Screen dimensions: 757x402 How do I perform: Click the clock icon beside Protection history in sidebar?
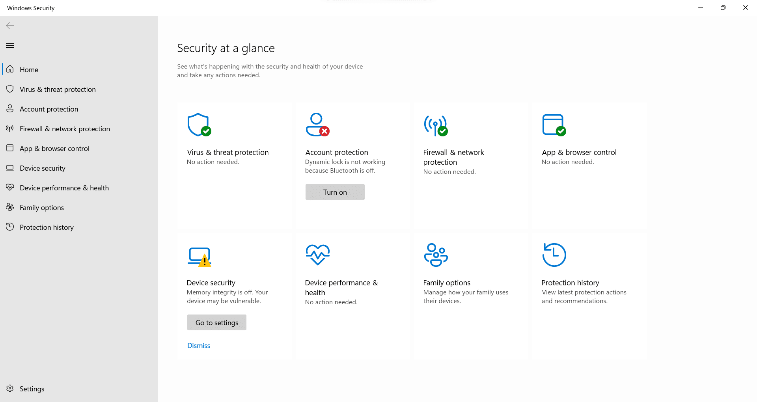tap(10, 227)
